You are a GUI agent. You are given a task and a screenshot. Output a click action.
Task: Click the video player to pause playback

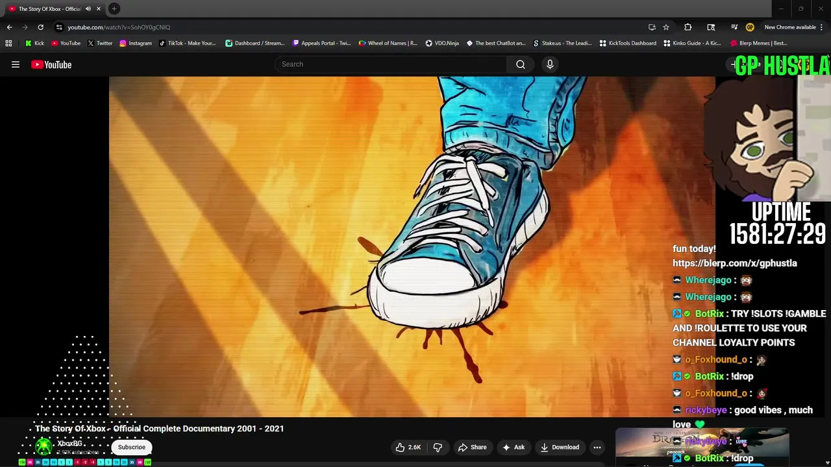[x=412, y=246]
